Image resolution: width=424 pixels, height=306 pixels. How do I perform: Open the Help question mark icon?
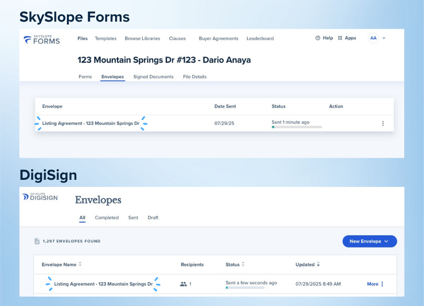coord(318,38)
